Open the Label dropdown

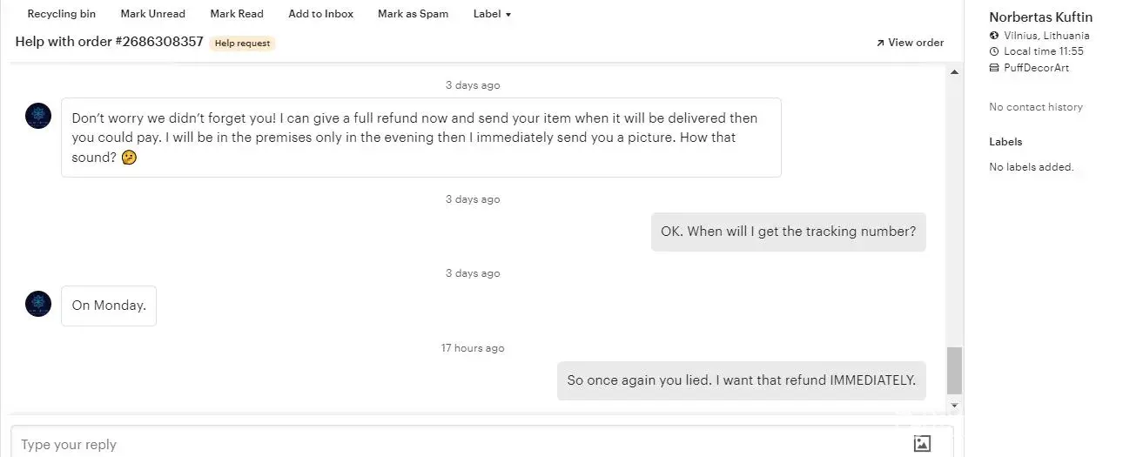pos(492,14)
